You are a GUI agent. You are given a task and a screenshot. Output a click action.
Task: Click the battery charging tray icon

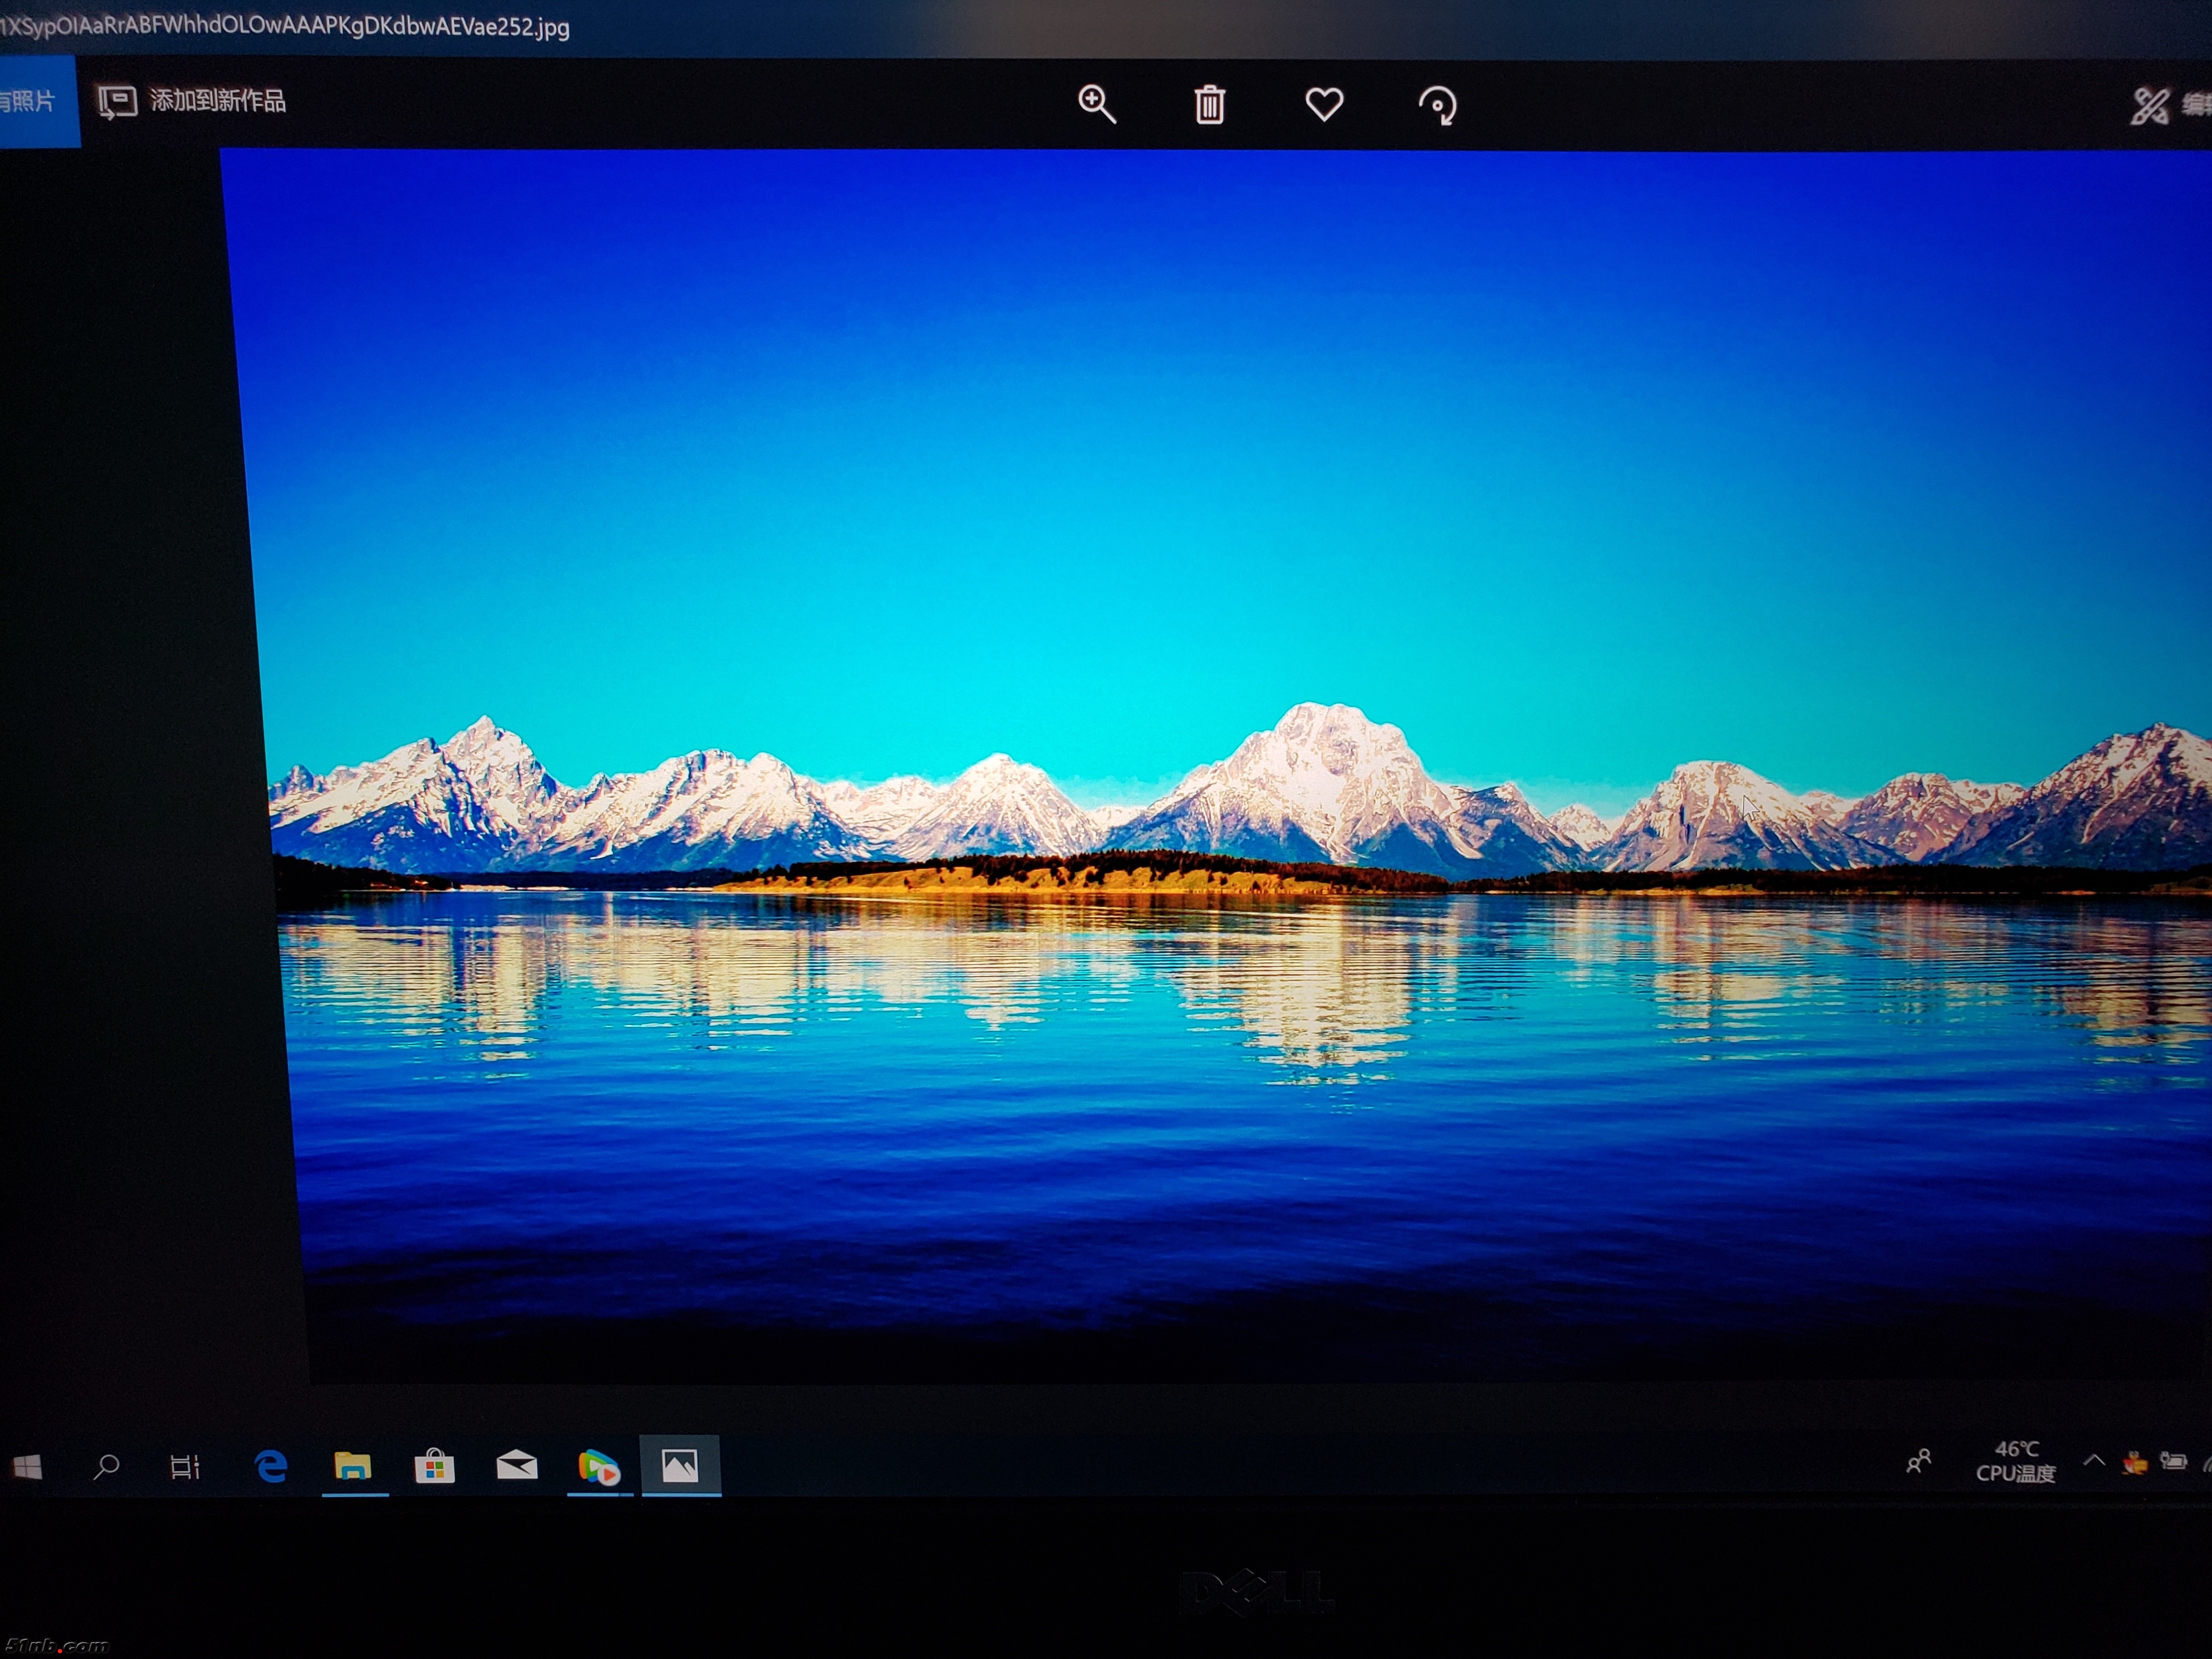(x=2173, y=1461)
